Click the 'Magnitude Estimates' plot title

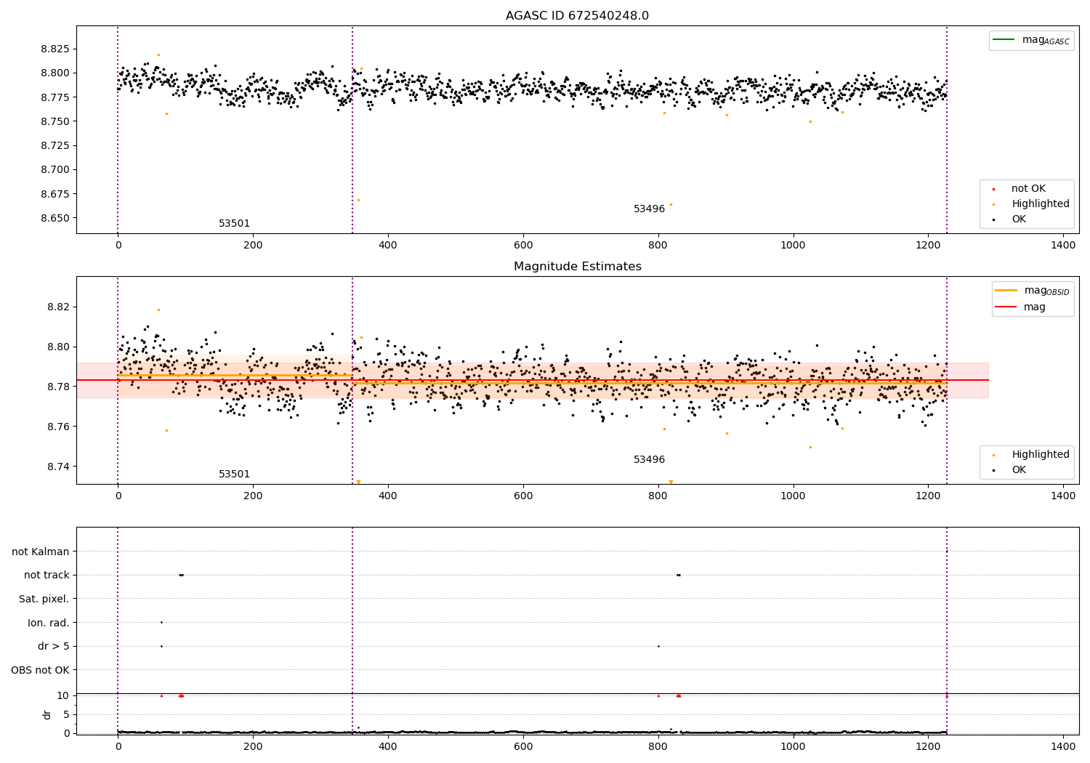coord(577,267)
